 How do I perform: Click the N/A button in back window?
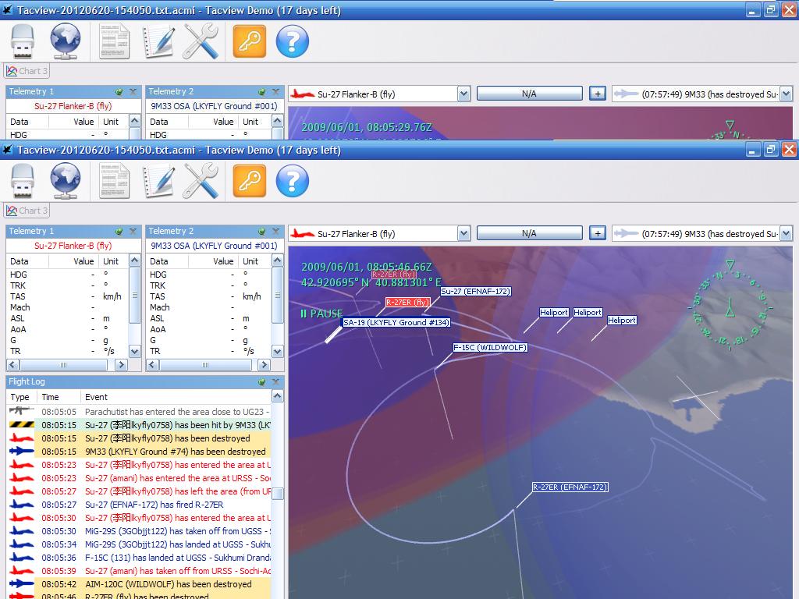click(x=530, y=94)
